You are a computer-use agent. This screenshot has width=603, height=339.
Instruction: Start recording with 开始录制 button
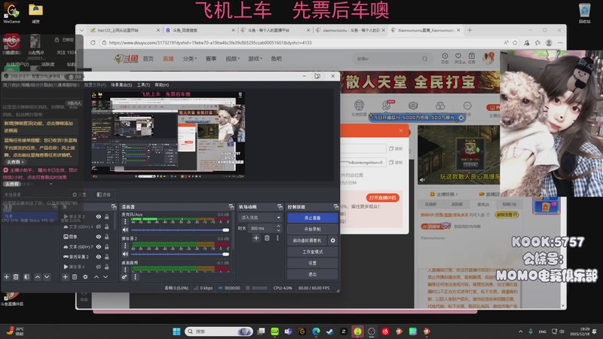coord(312,229)
